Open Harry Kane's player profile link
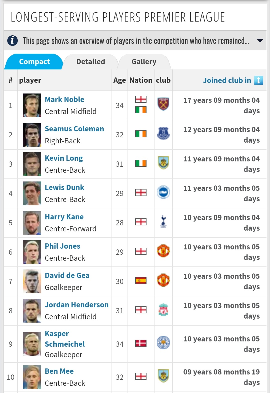Image resolution: width=270 pixels, height=393 pixels. (x=64, y=217)
